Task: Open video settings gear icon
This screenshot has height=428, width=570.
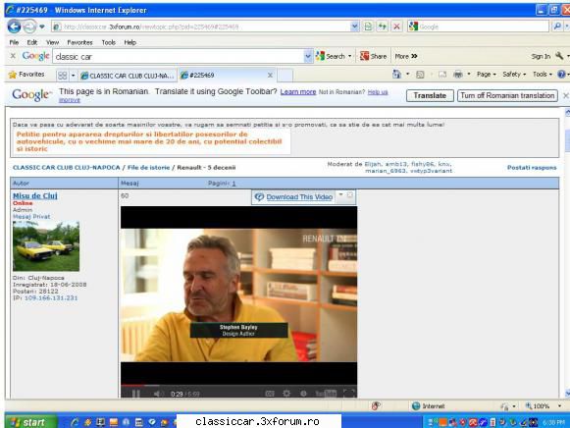Action: 286,393
